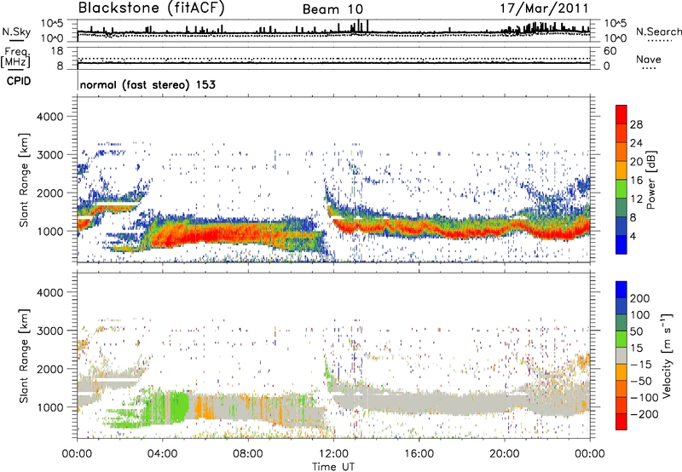
Task: Click the '18' frequency axis tick
Action: 57,51
